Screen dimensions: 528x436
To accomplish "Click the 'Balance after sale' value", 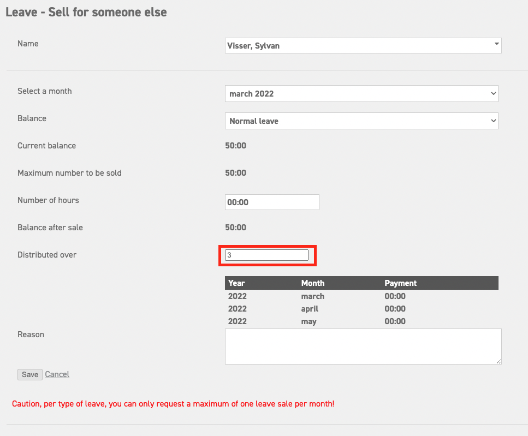I will point(235,228).
